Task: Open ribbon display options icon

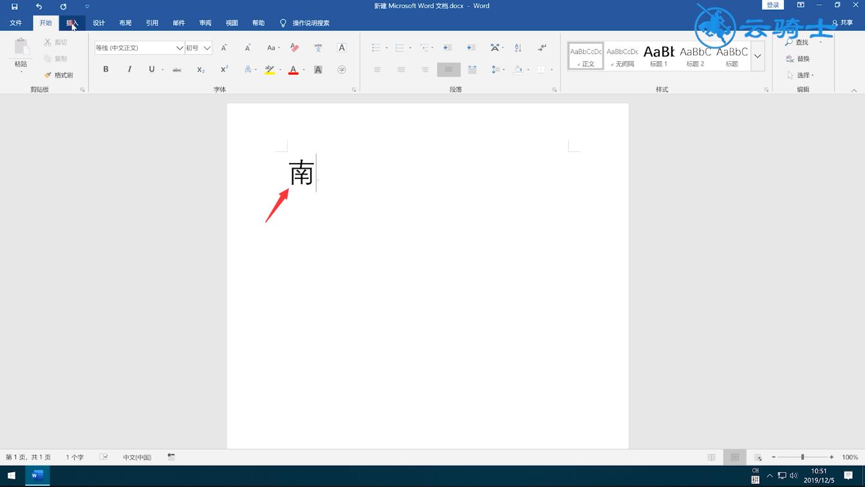Action: 801,5
